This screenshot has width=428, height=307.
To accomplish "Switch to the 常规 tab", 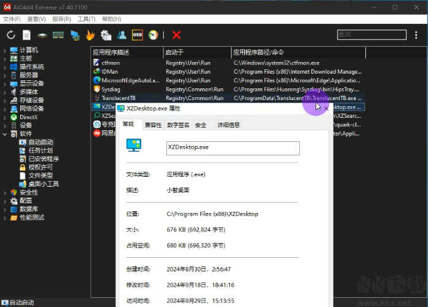I will 128,125.
